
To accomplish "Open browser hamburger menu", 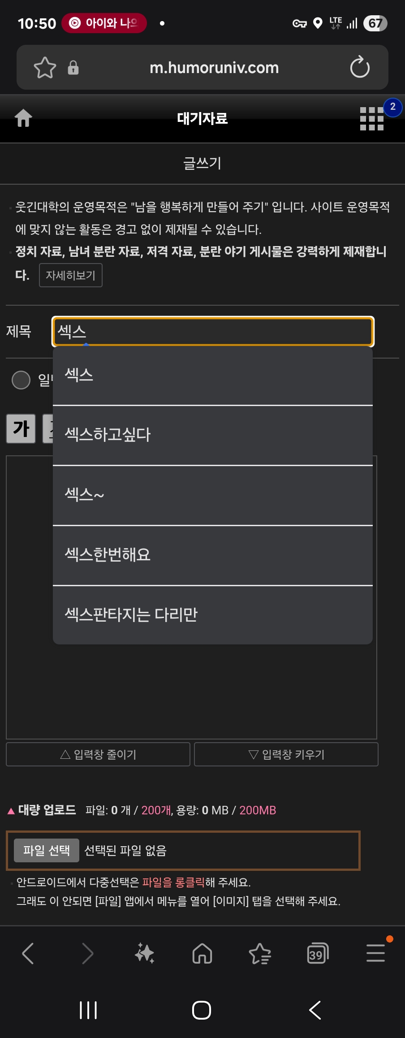I will [x=375, y=953].
